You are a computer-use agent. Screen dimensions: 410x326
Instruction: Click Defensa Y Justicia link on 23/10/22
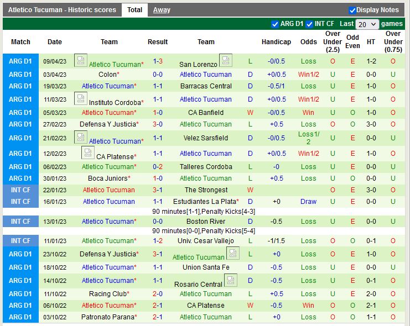click(109, 254)
